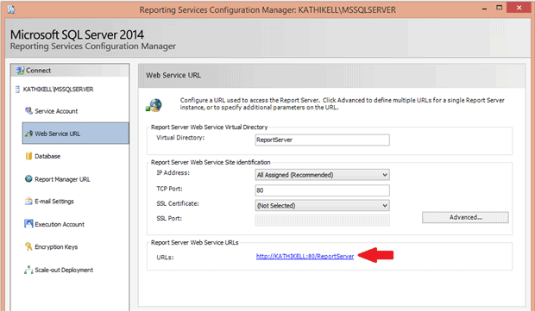The image size is (535, 311).
Task: Click the KATHIKELL\MSSQLSERVER server icon
Action: point(17,90)
